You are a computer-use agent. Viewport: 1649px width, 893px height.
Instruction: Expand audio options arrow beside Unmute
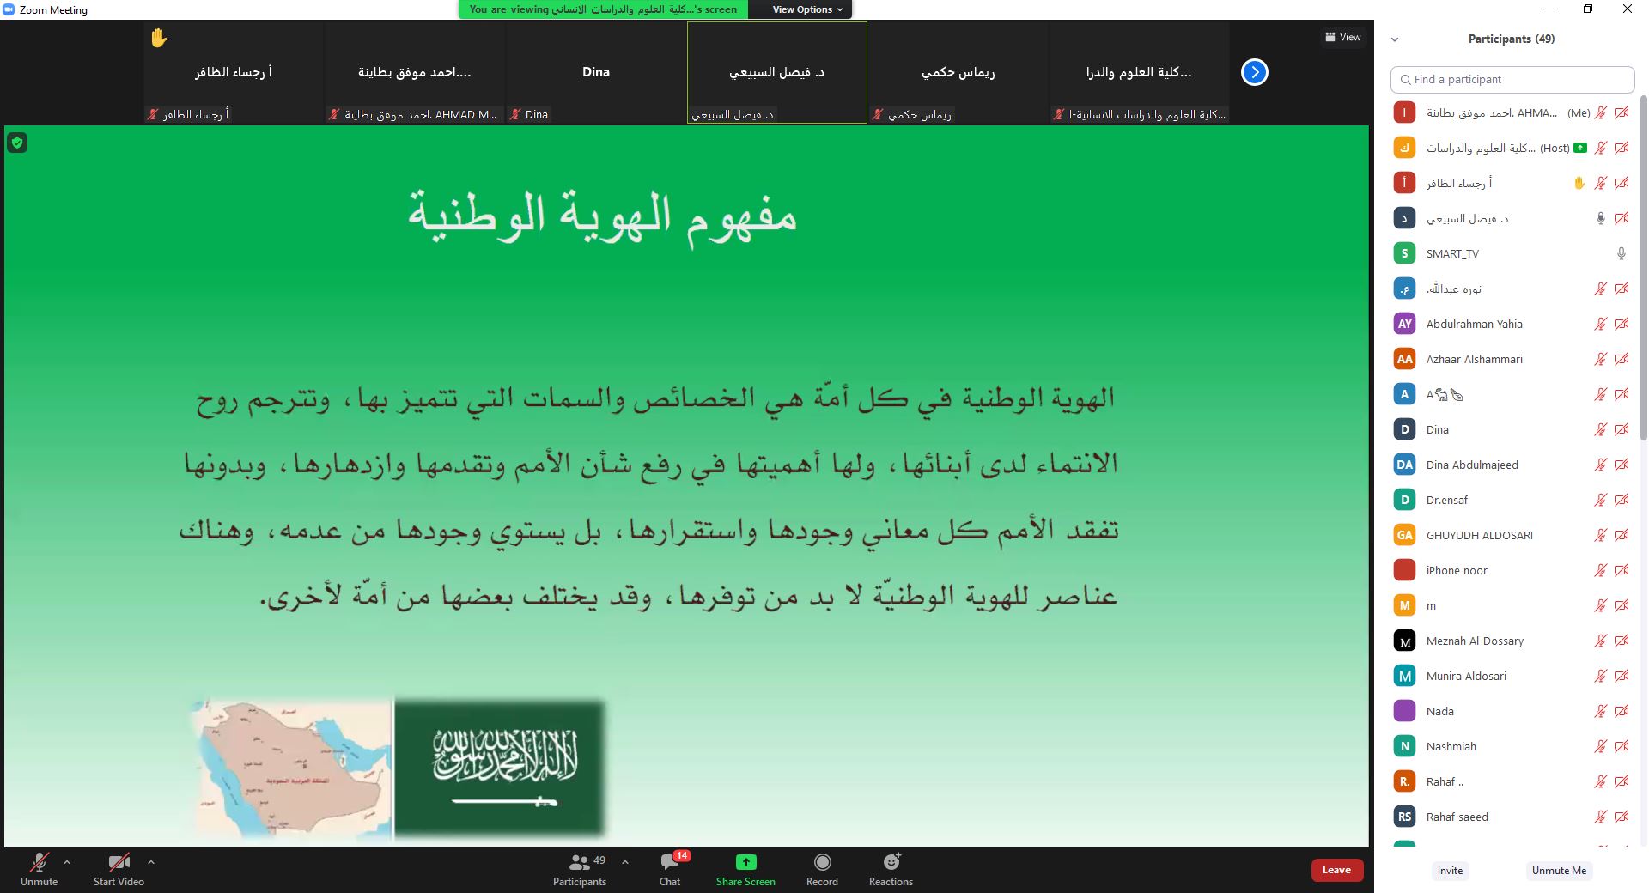(x=67, y=862)
